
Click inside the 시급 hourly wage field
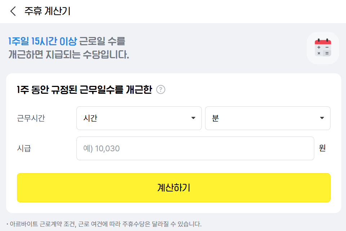pos(195,148)
